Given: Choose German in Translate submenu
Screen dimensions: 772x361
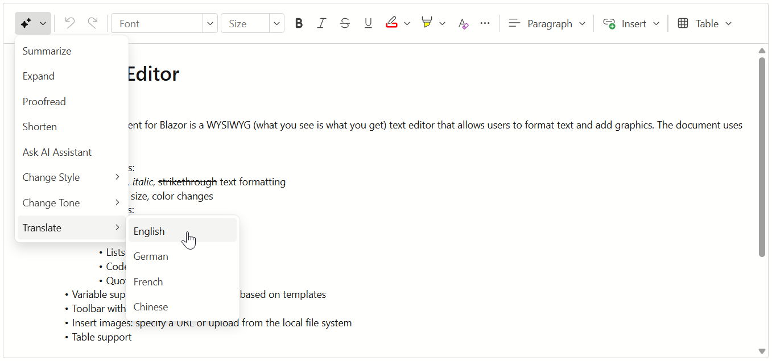Looking at the screenshot, I should [151, 256].
